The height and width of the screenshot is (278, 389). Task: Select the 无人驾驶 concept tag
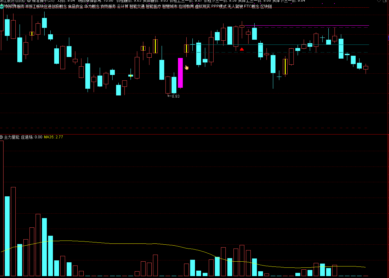coord(235,6)
